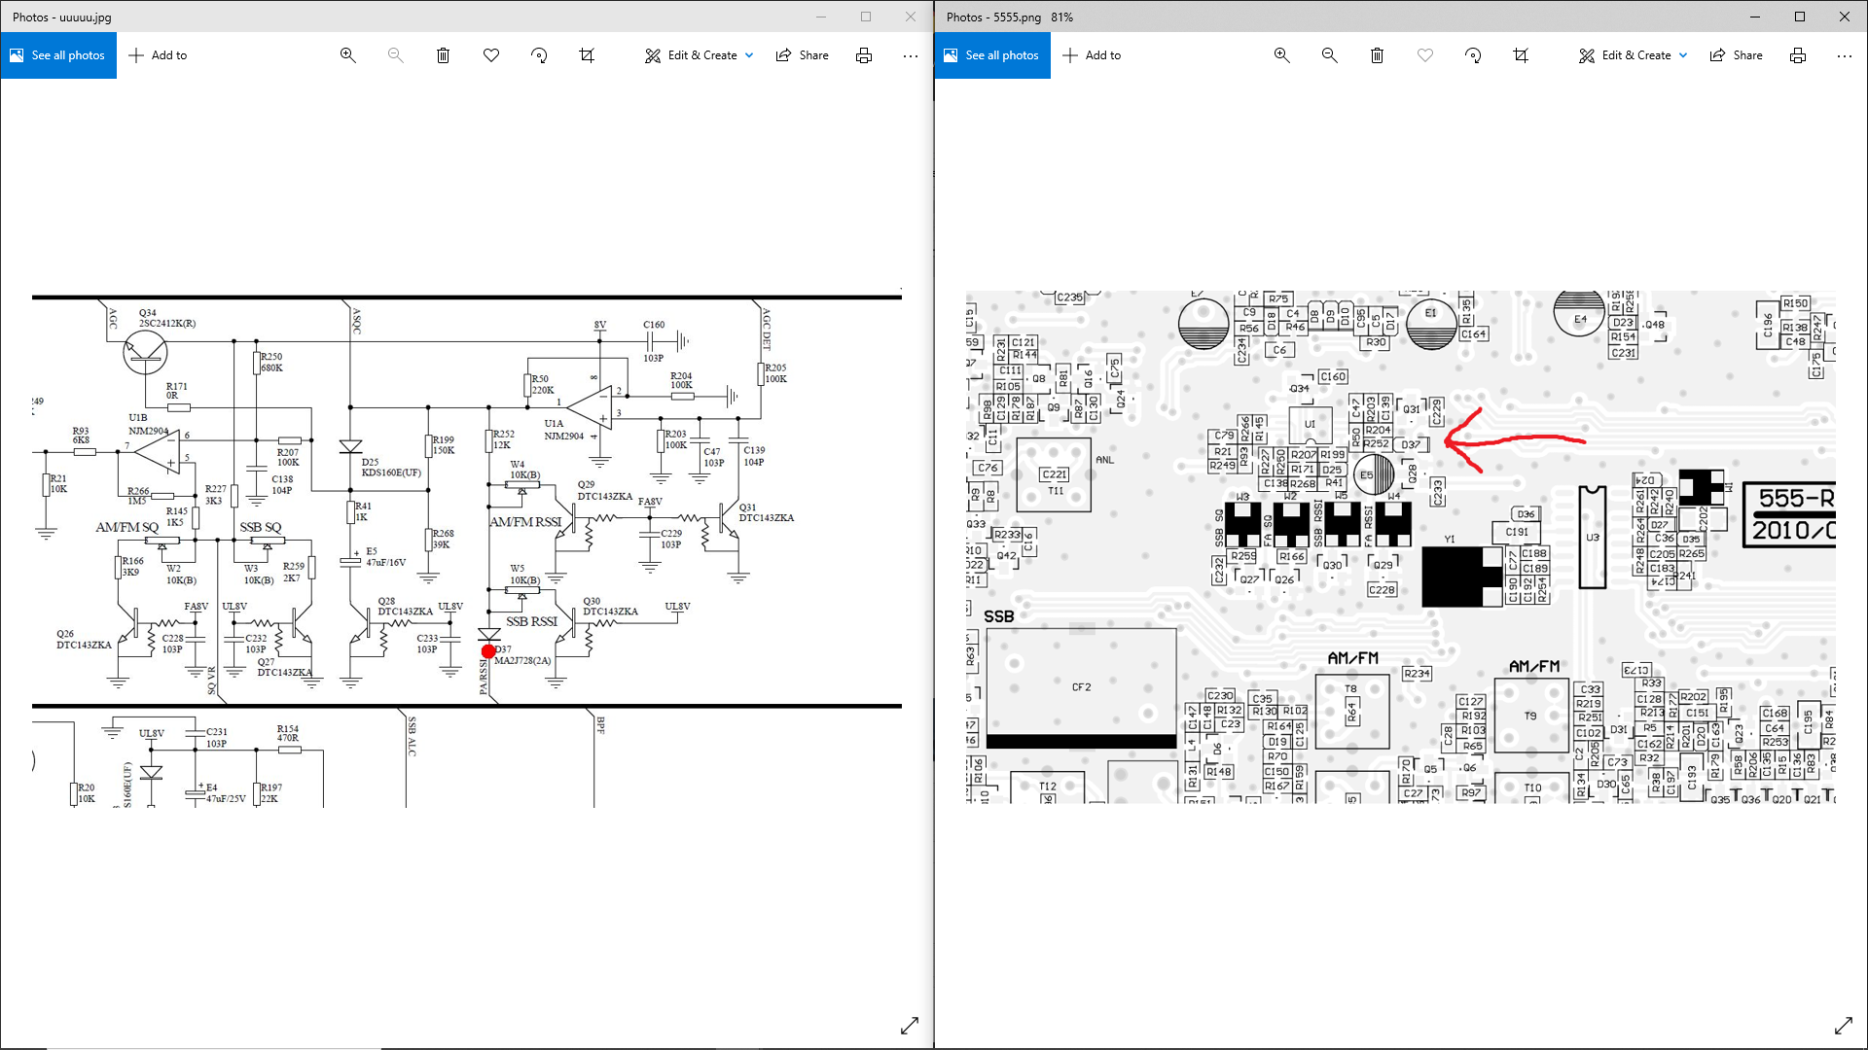
Task: Open See more menu in right window
Action: (x=1845, y=55)
